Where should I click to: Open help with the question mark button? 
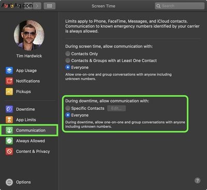pyautogui.click(x=197, y=181)
